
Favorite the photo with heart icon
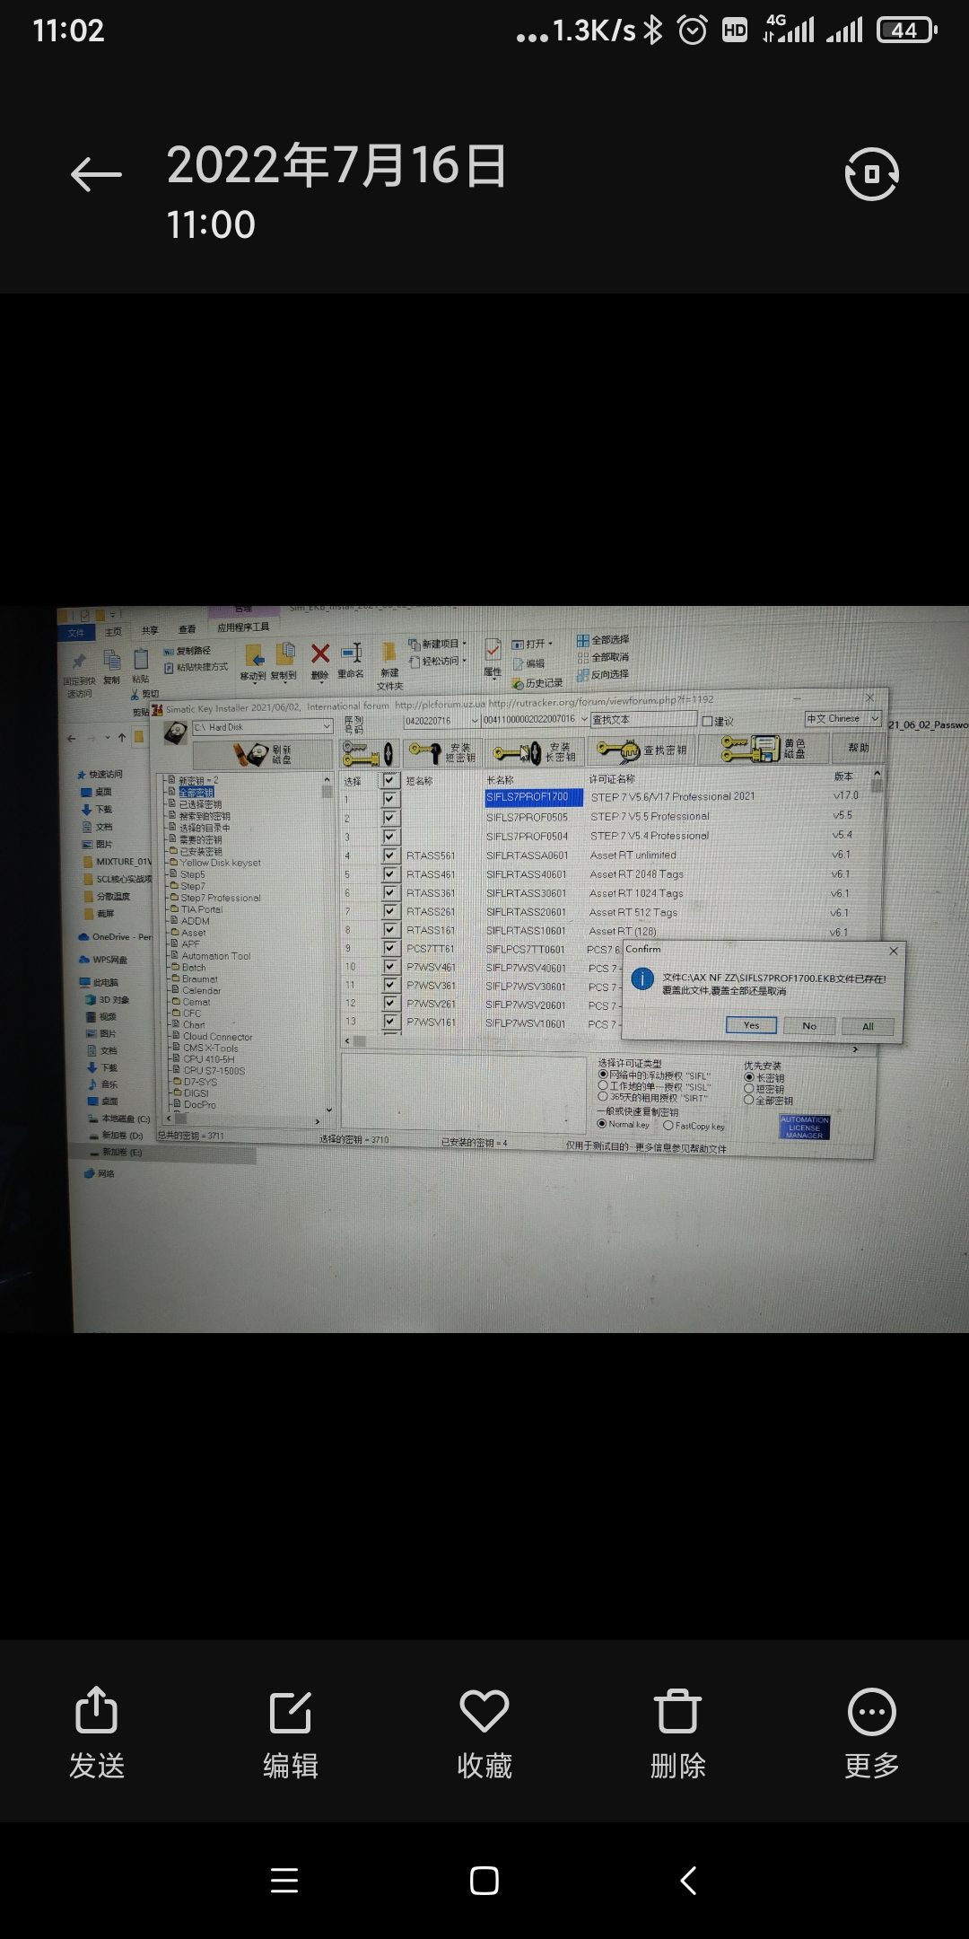point(484,1733)
